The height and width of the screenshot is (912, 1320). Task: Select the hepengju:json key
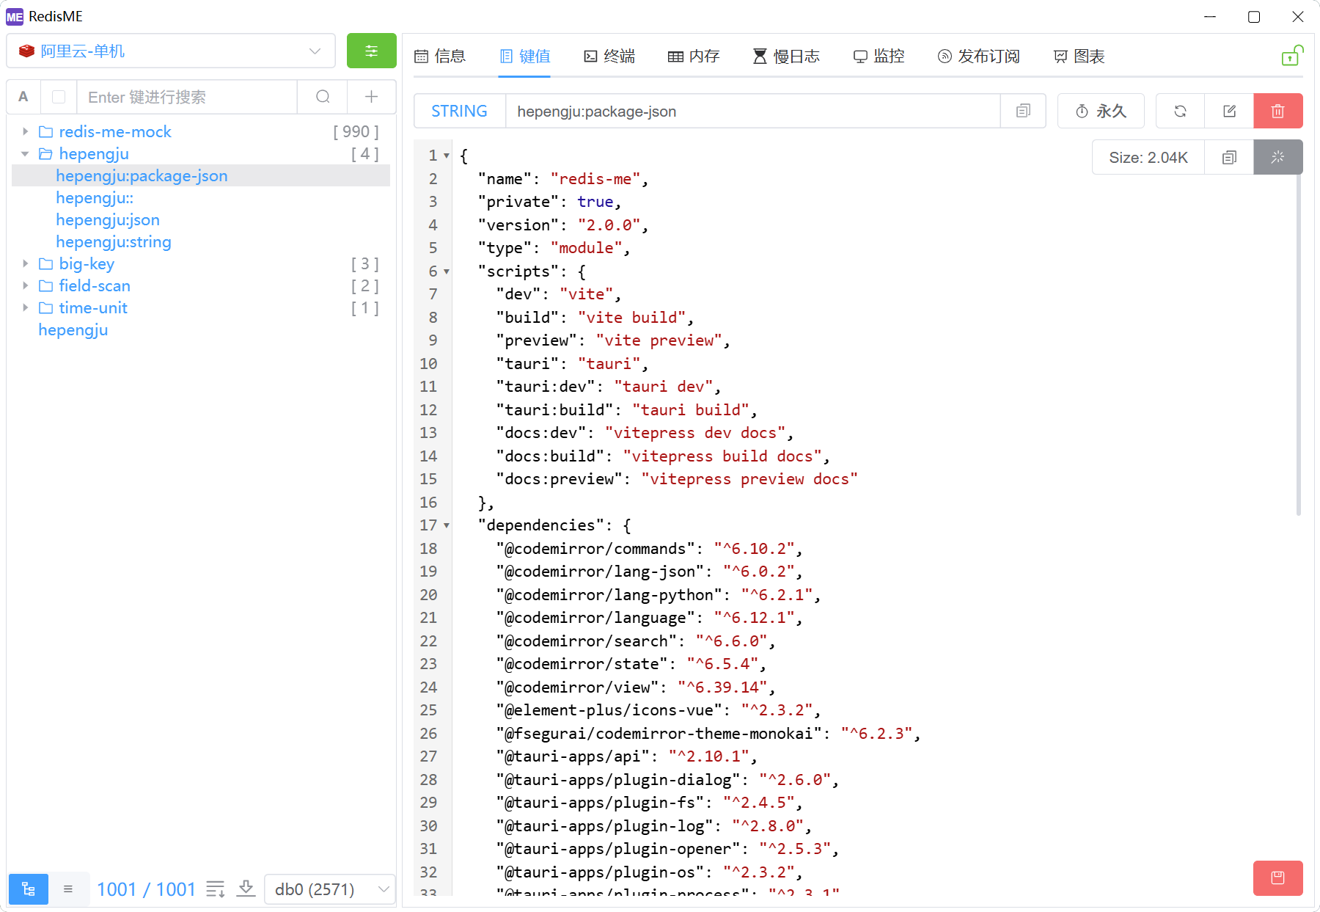pyautogui.click(x=108, y=219)
